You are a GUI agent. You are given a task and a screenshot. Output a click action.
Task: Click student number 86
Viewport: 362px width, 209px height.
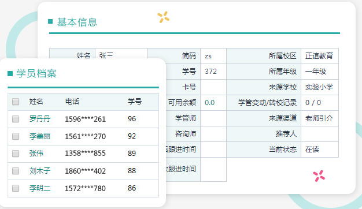132,188
